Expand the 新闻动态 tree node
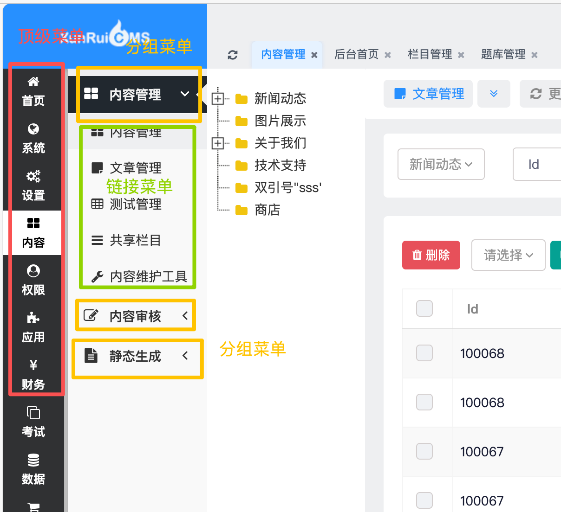 tap(217, 98)
